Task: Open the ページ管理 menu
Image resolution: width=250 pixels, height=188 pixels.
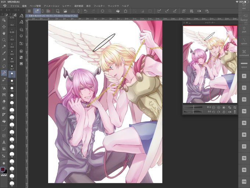Action: click(35, 6)
